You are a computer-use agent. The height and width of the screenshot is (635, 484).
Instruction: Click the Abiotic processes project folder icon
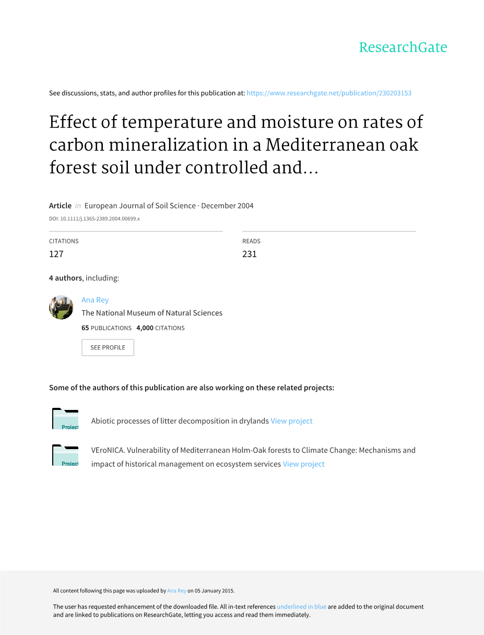tap(65, 419)
